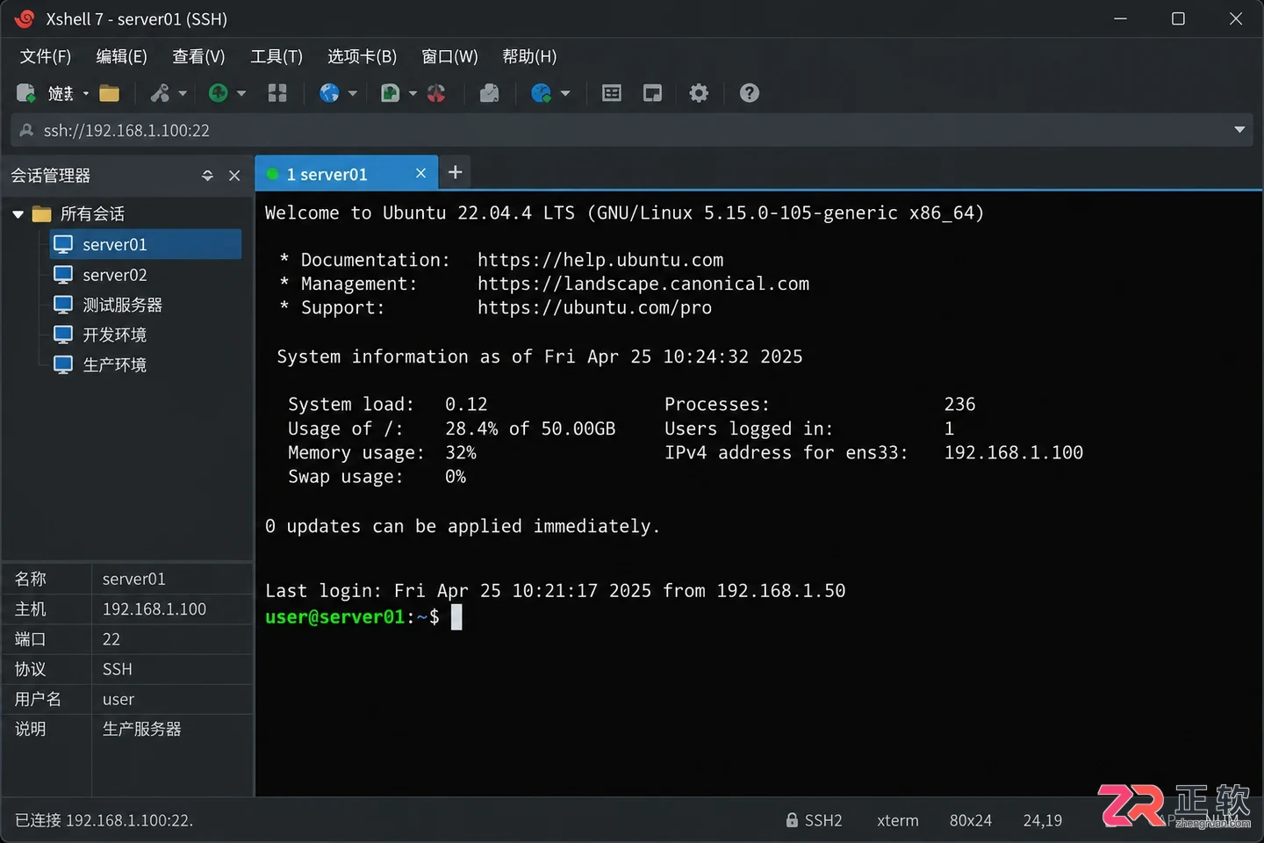
Task: Add a new tab with the plus button
Action: [455, 172]
